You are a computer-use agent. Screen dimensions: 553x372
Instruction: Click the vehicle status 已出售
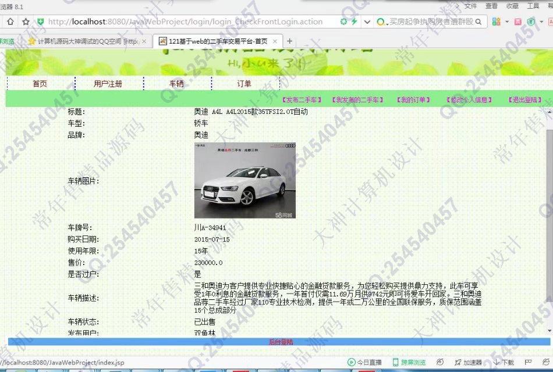(x=204, y=321)
